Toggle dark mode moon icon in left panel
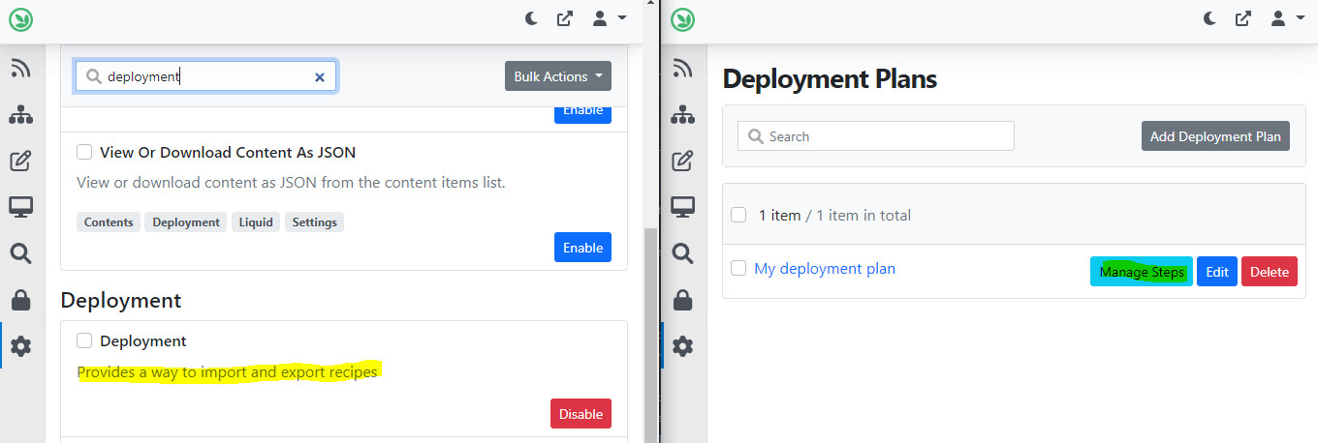The image size is (1318, 443). 532,18
